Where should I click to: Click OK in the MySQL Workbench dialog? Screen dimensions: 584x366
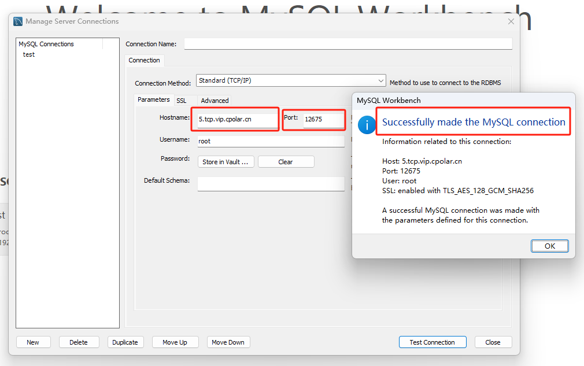(x=549, y=246)
